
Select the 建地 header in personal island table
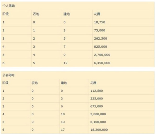coord(67,14)
